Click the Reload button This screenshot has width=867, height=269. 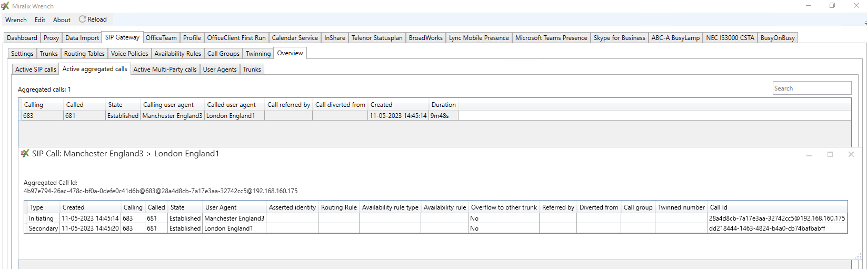93,19
